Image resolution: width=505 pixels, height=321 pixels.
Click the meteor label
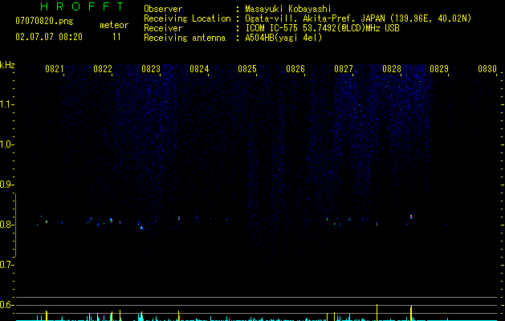[114, 25]
